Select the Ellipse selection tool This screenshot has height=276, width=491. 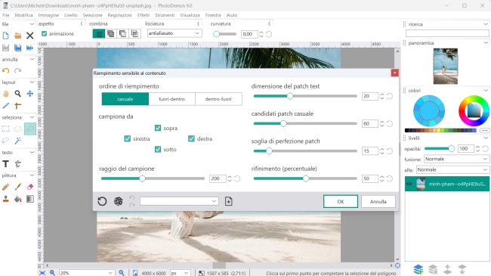[18, 129]
